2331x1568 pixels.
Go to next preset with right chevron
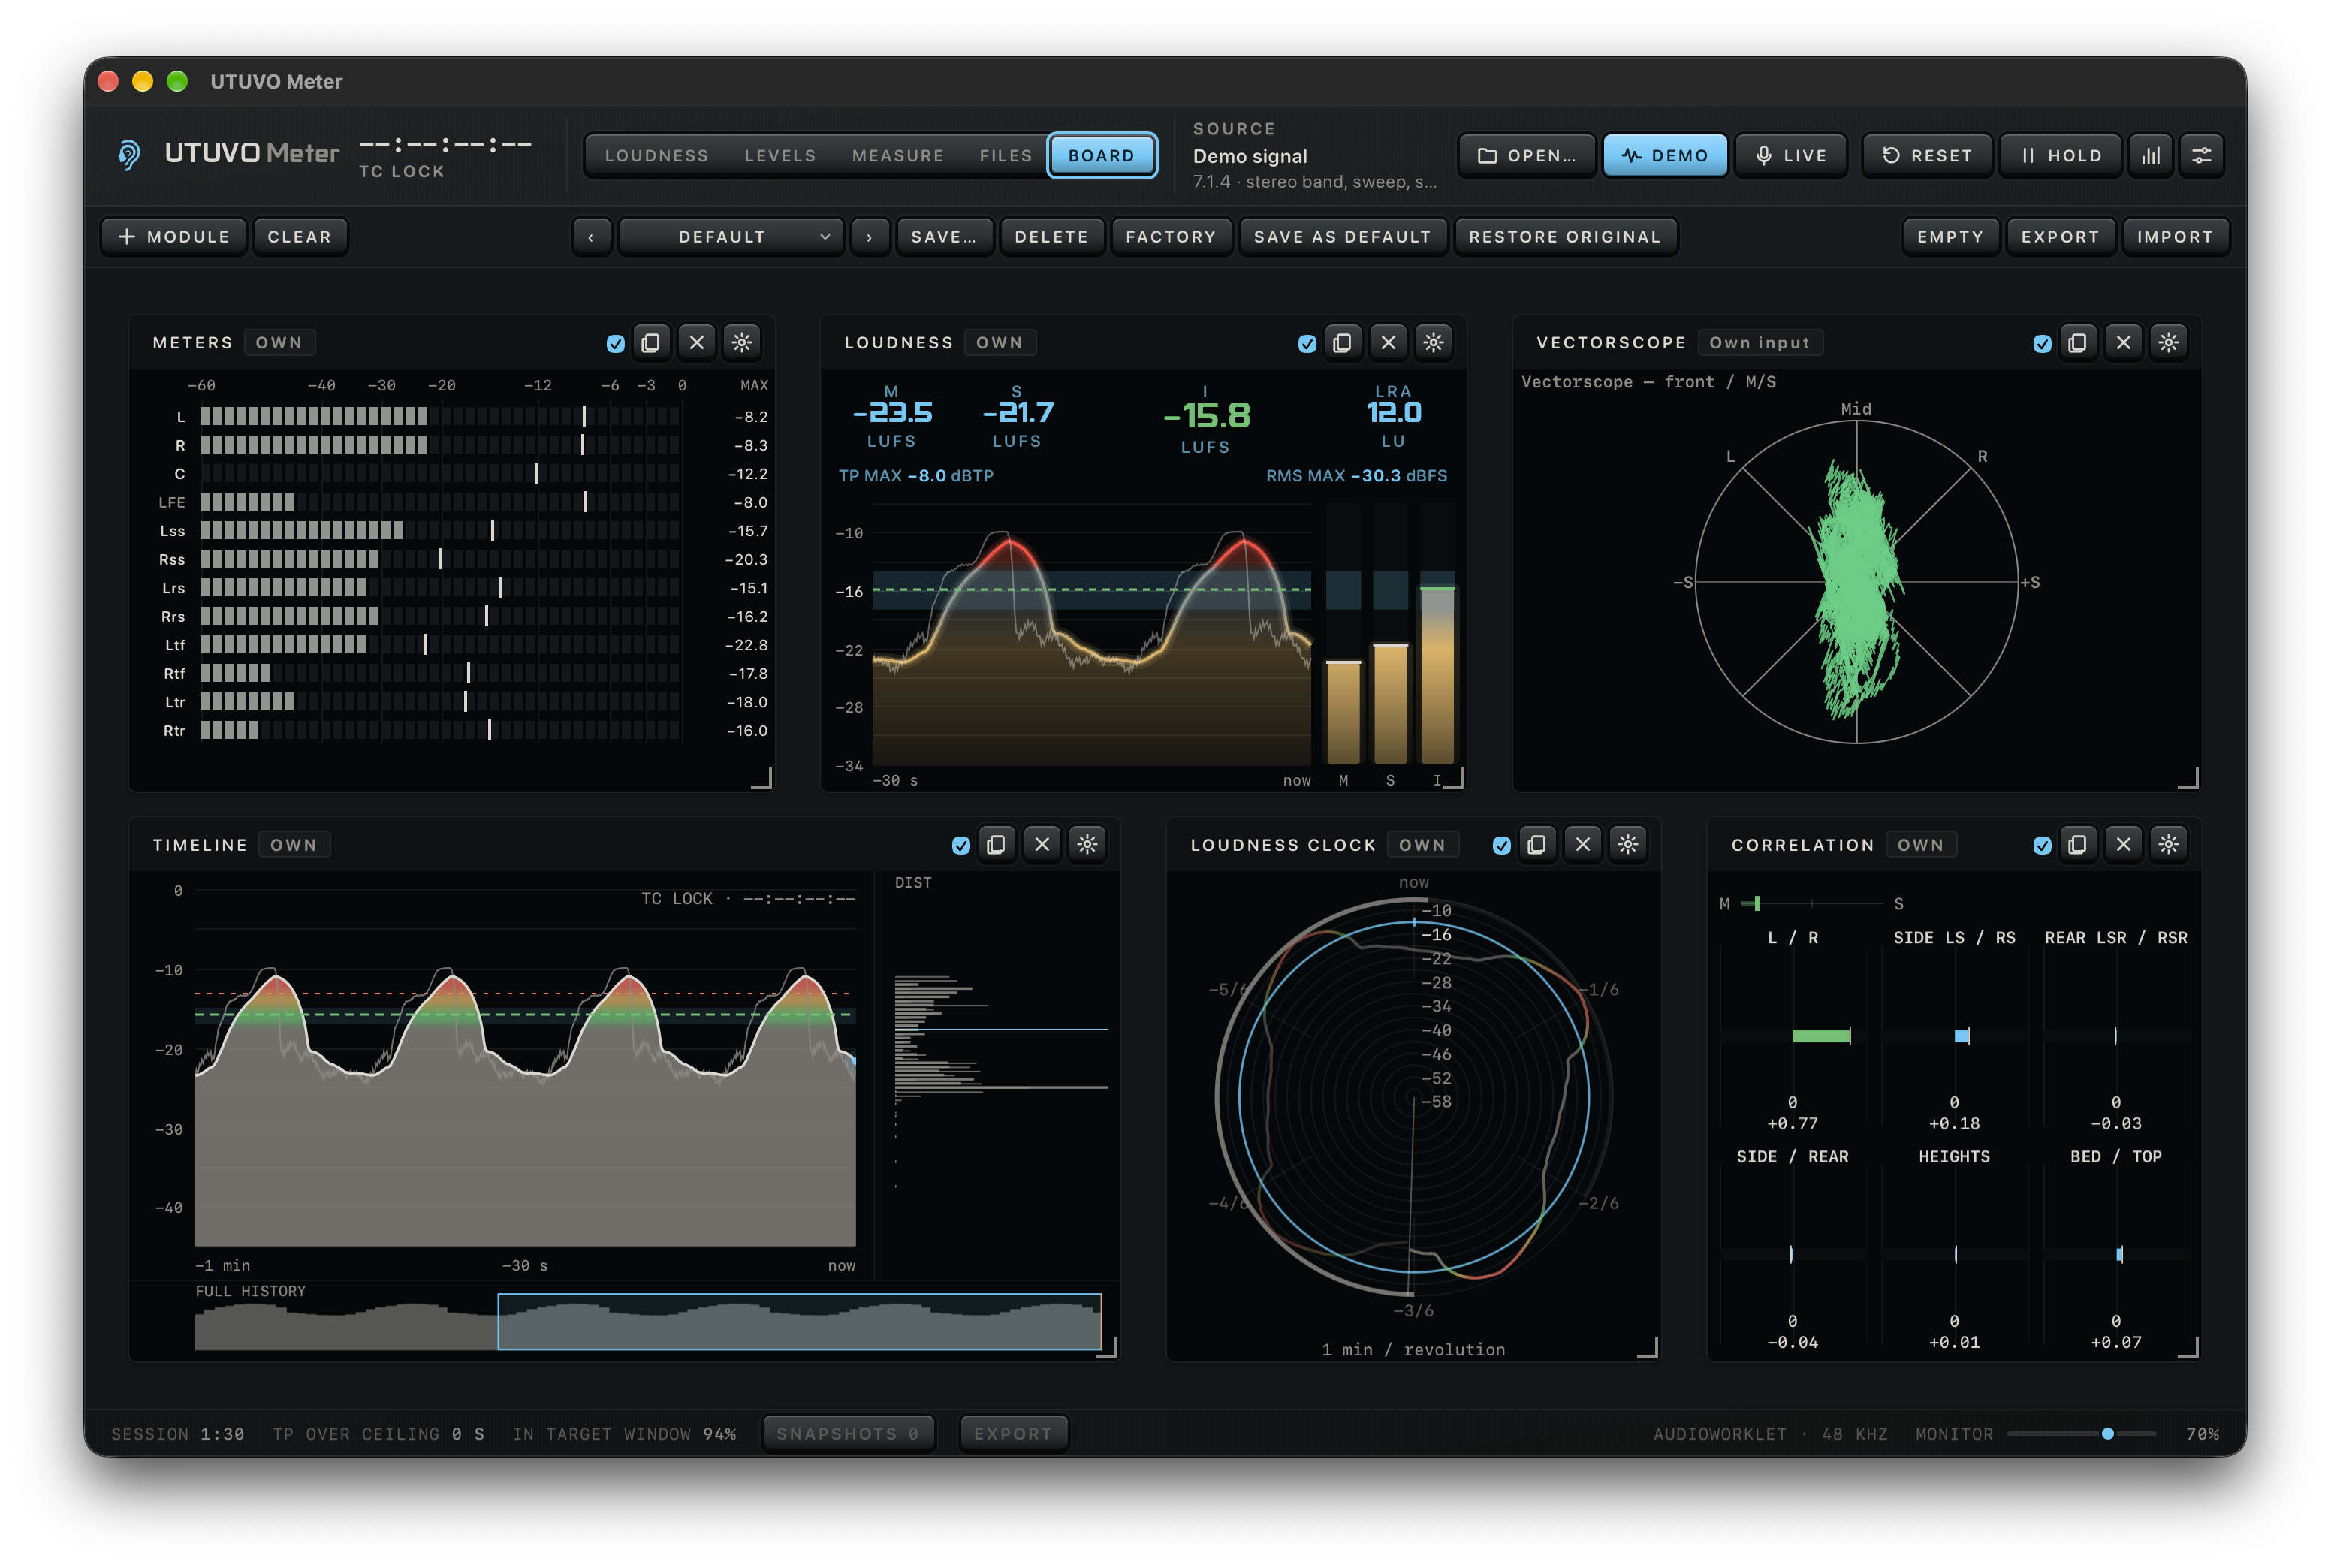tap(870, 237)
